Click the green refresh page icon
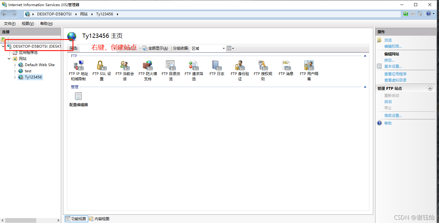Viewport: 439px width, 223px height. pyautogui.click(x=406, y=14)
